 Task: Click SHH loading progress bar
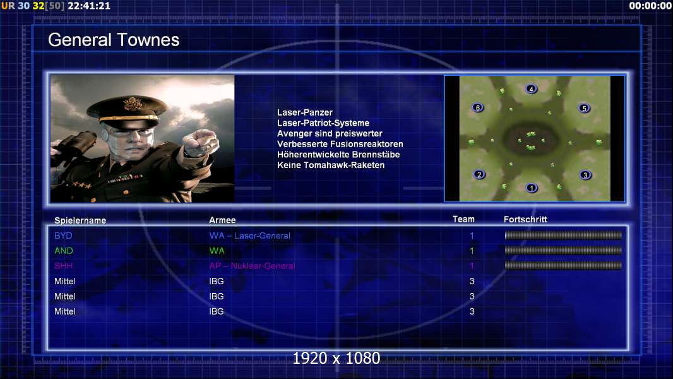(x=563, y=266)
